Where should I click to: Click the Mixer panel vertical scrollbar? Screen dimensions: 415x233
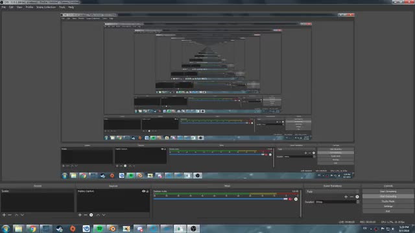coord(300,203)
